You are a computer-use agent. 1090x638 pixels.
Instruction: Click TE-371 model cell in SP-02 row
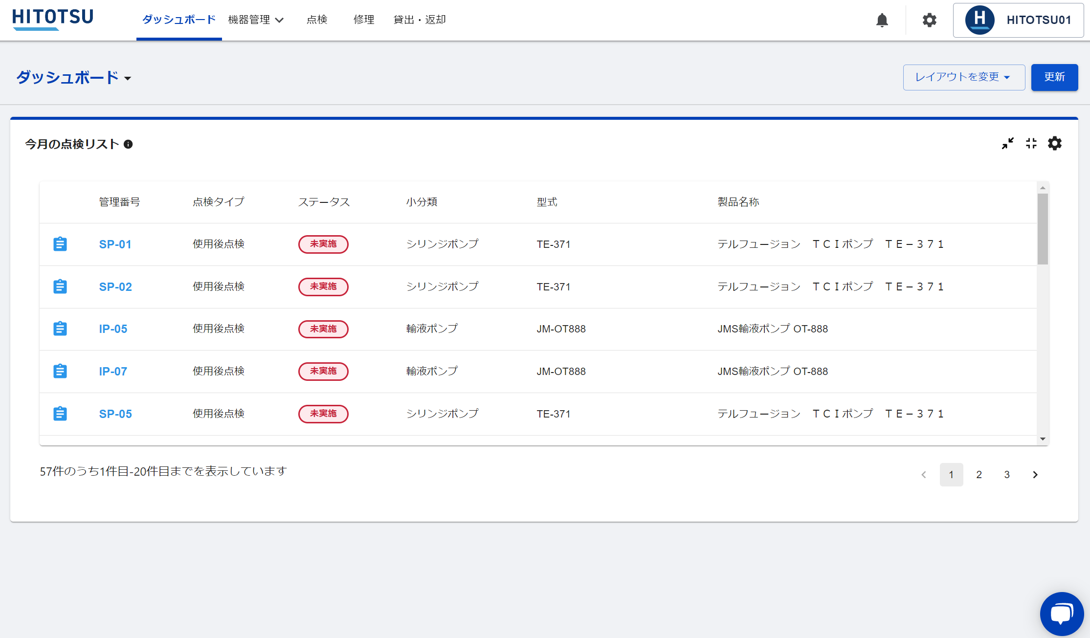click(553, 287)
